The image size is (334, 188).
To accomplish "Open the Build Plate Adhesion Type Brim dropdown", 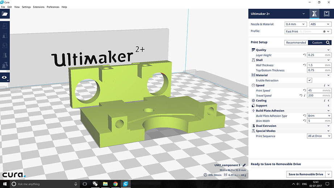I will (x=319, y=116).
